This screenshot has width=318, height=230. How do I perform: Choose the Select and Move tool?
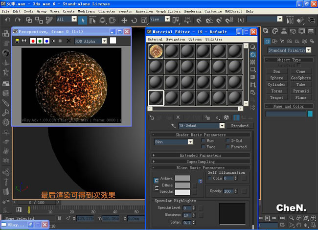click(124, 20)
